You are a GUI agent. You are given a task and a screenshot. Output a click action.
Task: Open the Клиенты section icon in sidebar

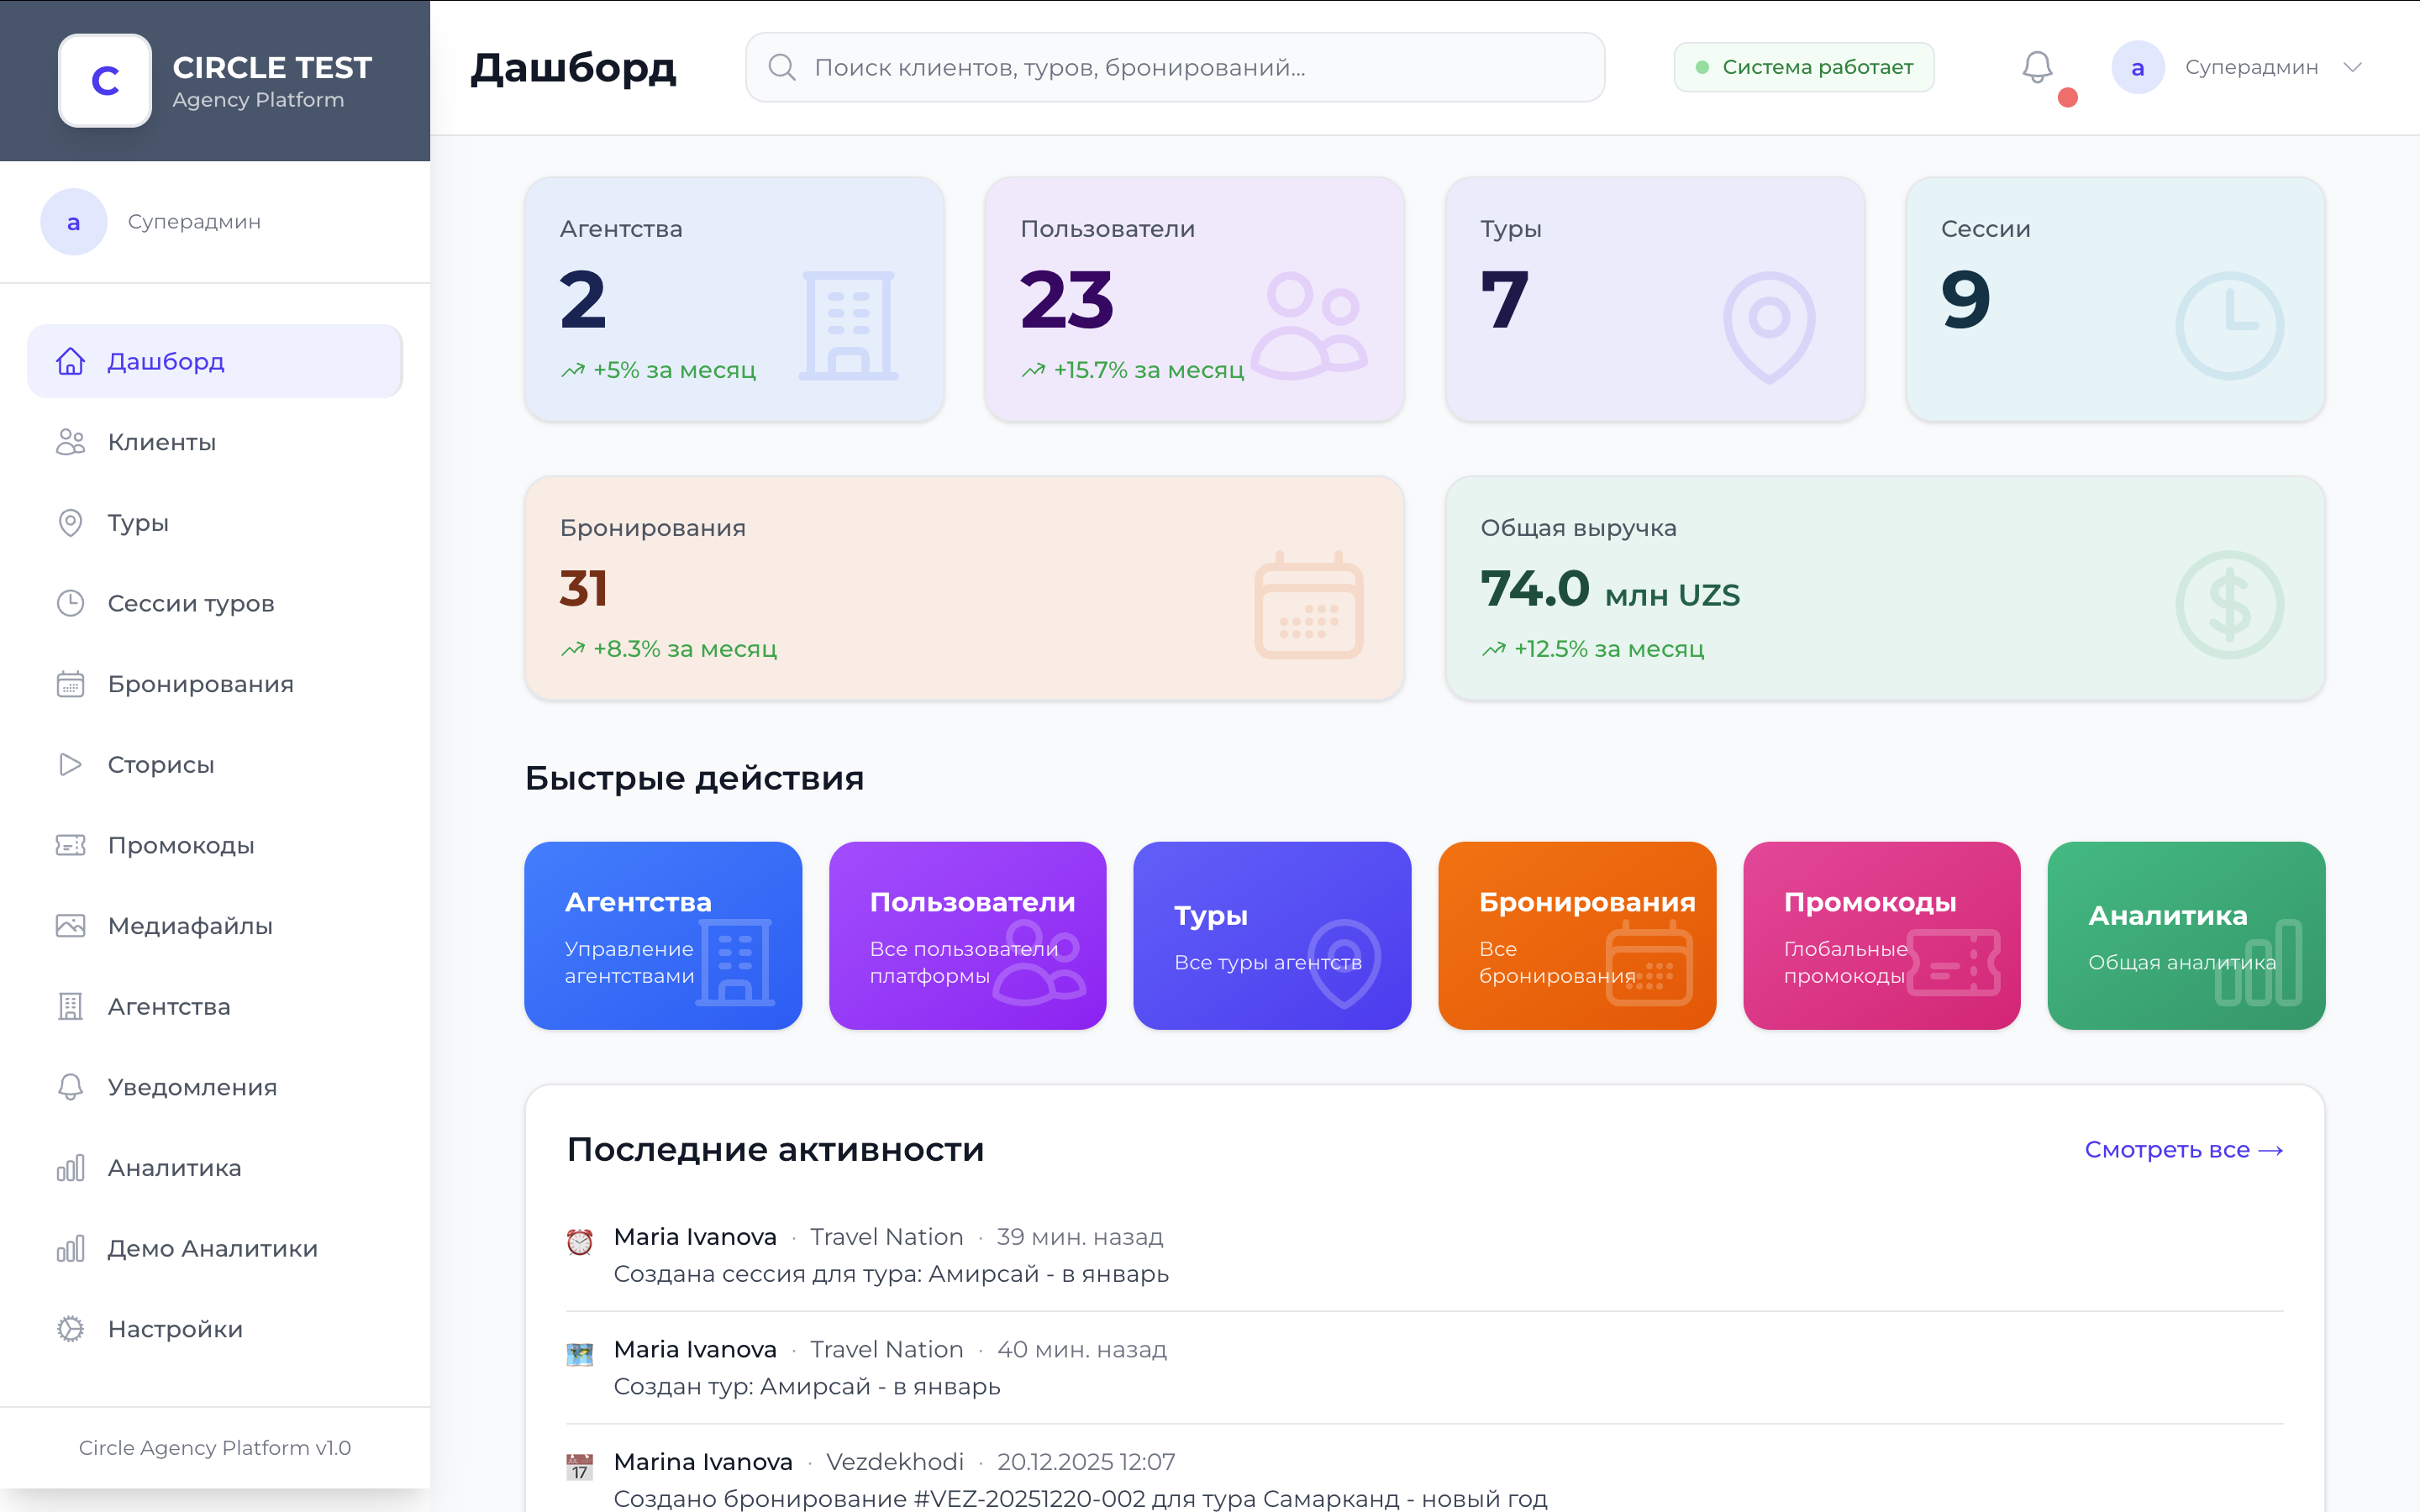click(70, 442)
